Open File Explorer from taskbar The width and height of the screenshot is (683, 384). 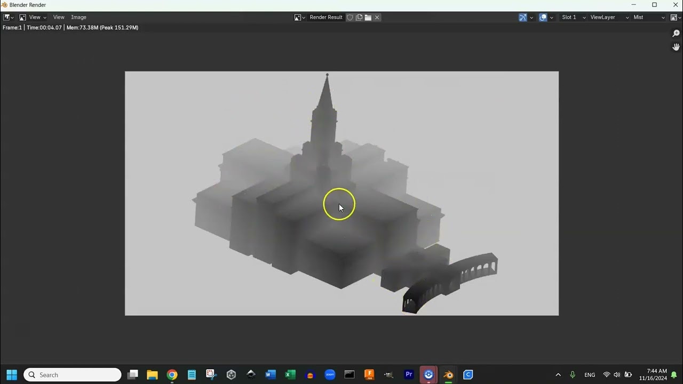[x=152, y=374]
